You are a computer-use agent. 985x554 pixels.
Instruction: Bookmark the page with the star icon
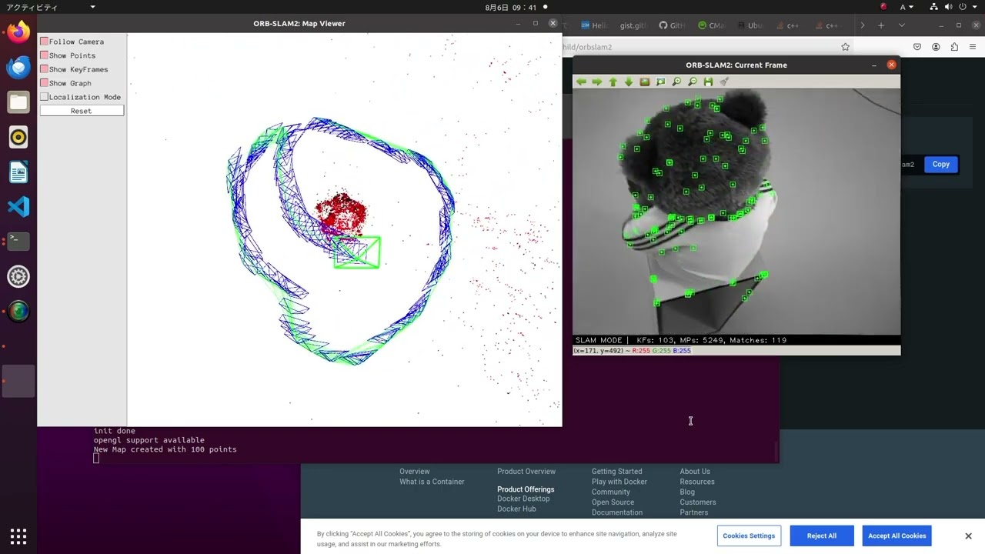845,47
